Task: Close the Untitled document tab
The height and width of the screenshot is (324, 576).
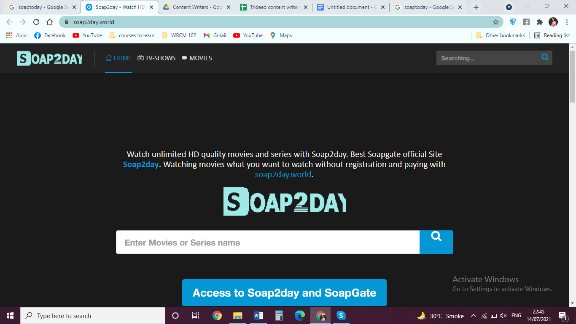Action: (x=383, y=7)
